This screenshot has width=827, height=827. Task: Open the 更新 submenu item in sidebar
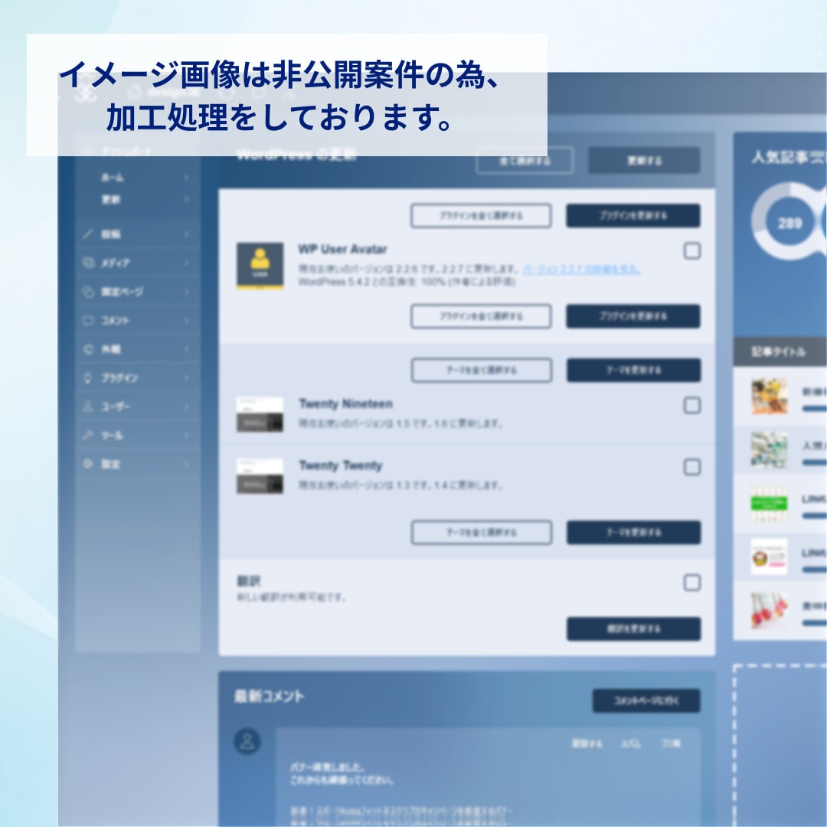(111, 199)
